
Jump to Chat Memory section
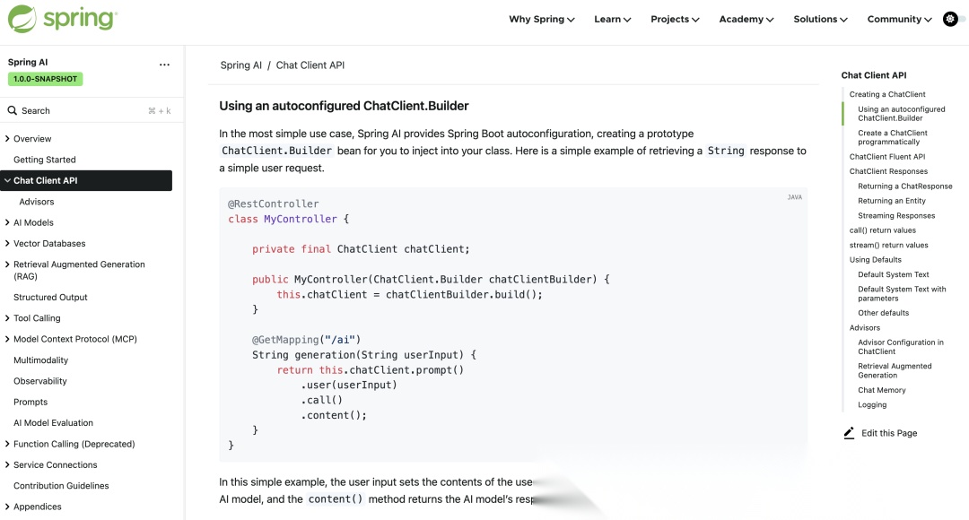[x=882, y=390]
